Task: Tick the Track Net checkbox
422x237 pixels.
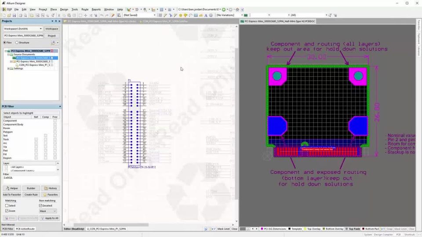Action: click(36, 140)
